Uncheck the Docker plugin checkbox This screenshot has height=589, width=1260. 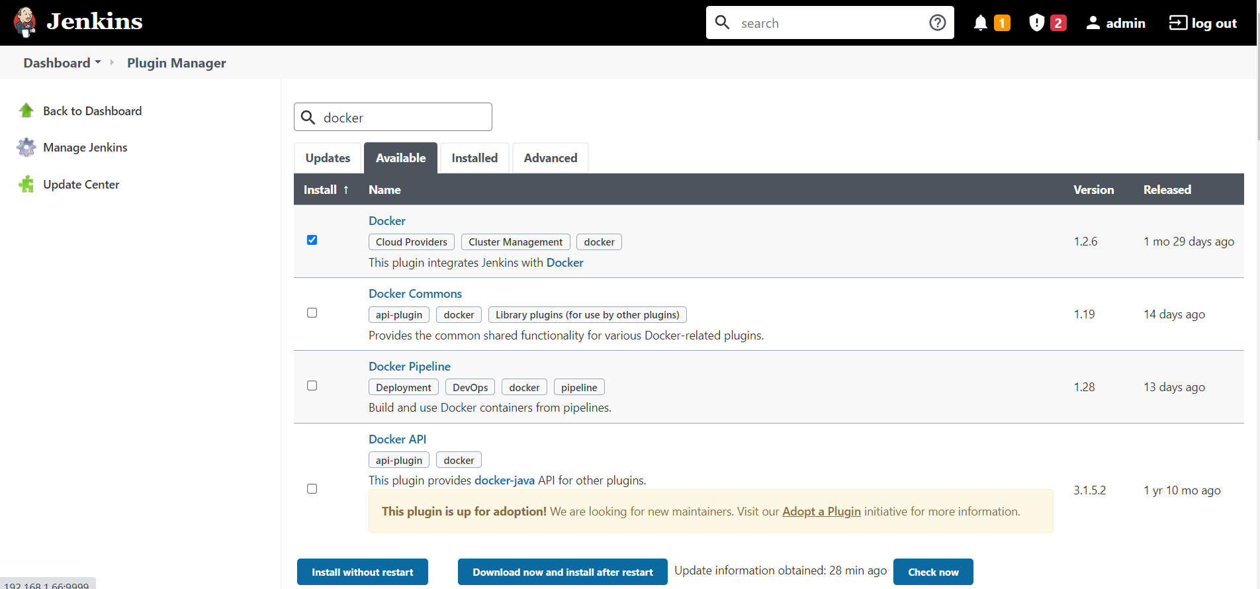coord(312,240)
